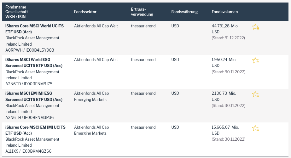Open iShares Core MSCI EM IMI UCITS link
The image size is (291, 158).
pyautogui.click(x=35, y=130)
